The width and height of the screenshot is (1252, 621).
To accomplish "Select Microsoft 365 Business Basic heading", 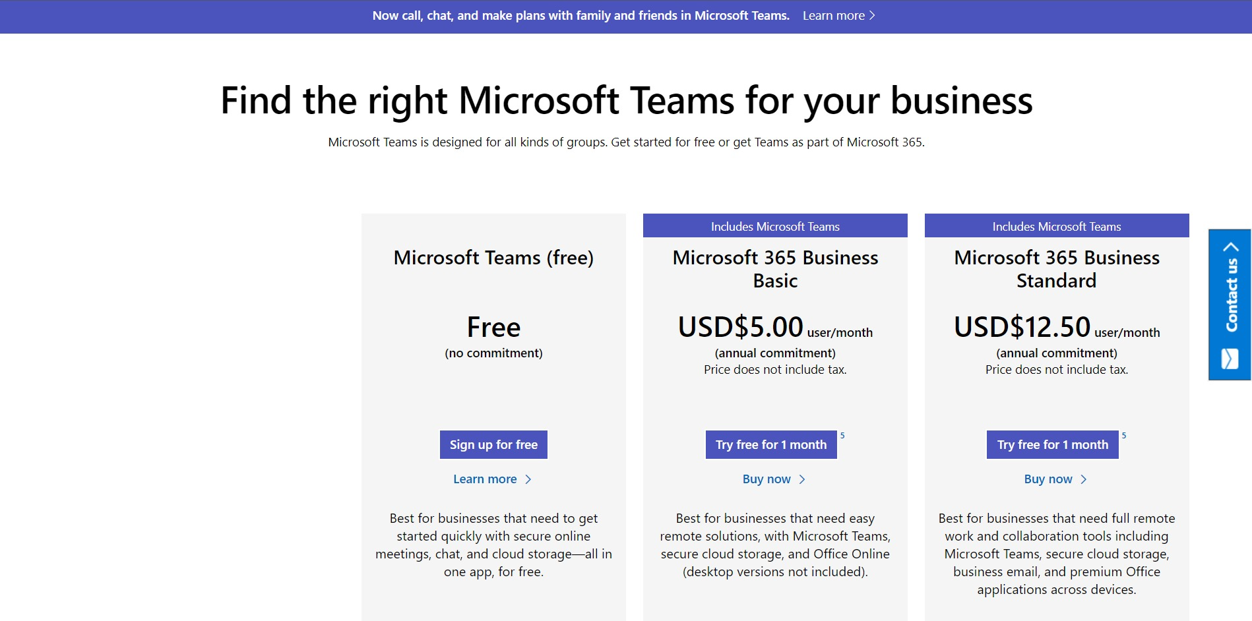I will coord(775,269).
